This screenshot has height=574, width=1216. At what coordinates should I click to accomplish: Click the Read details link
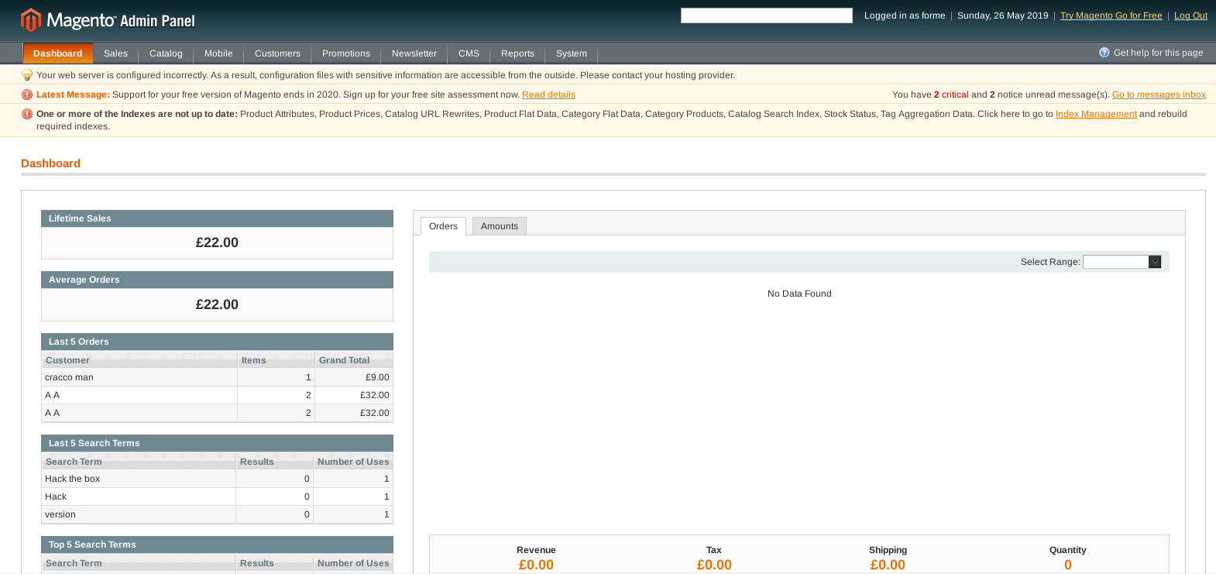click(x=548, y=95)
